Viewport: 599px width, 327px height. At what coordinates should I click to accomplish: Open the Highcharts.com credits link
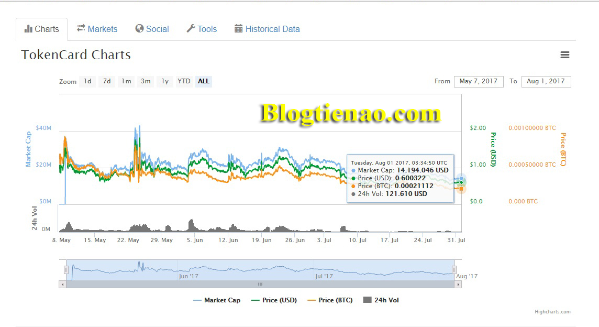[x=552, y=312]
